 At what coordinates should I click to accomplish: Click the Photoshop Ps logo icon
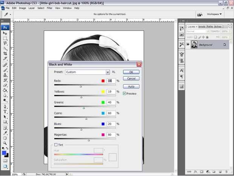coord(5,27)
